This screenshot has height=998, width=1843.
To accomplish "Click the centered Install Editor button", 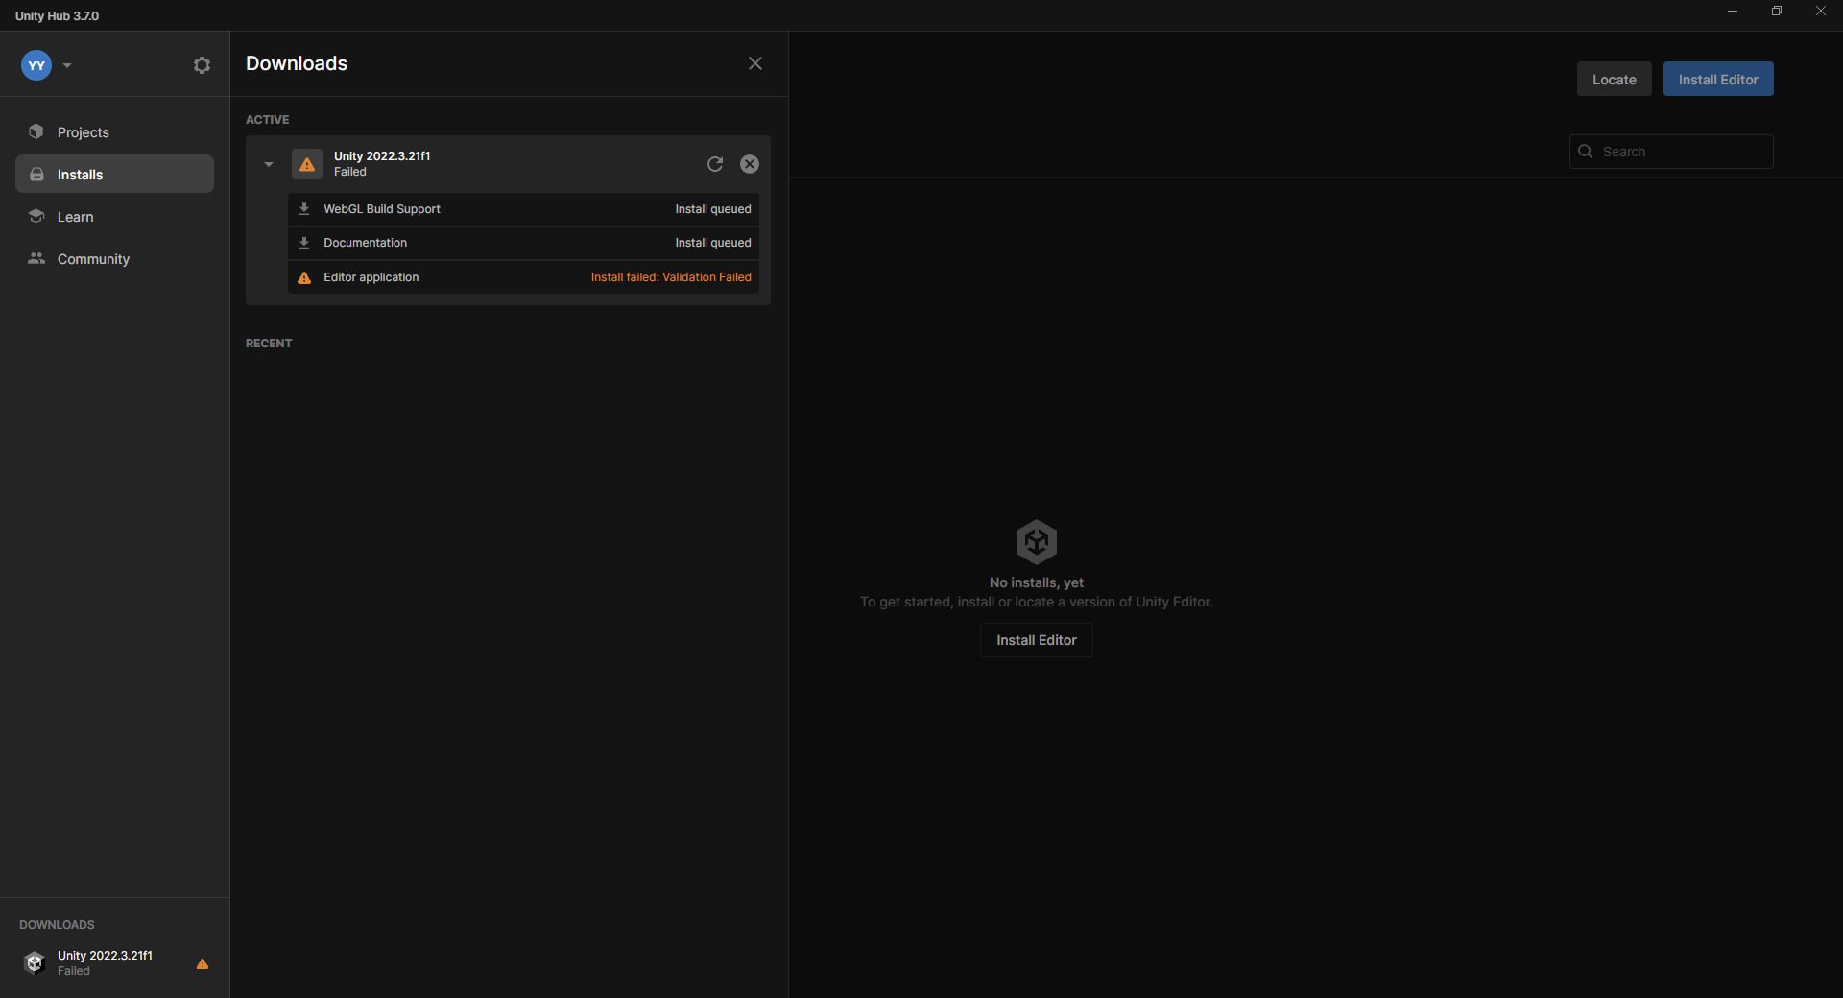I will pos(1037,640).
